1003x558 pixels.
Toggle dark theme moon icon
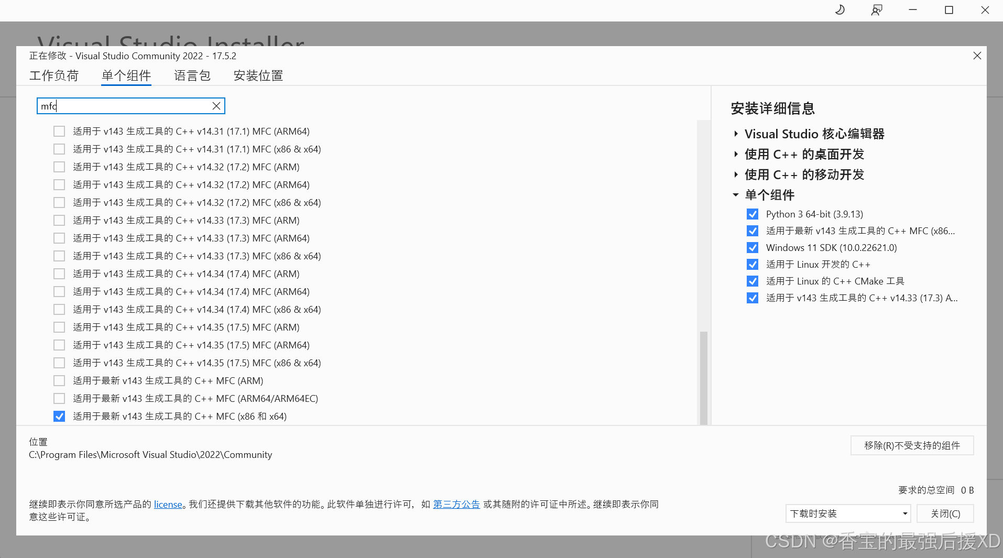[840, 10]
